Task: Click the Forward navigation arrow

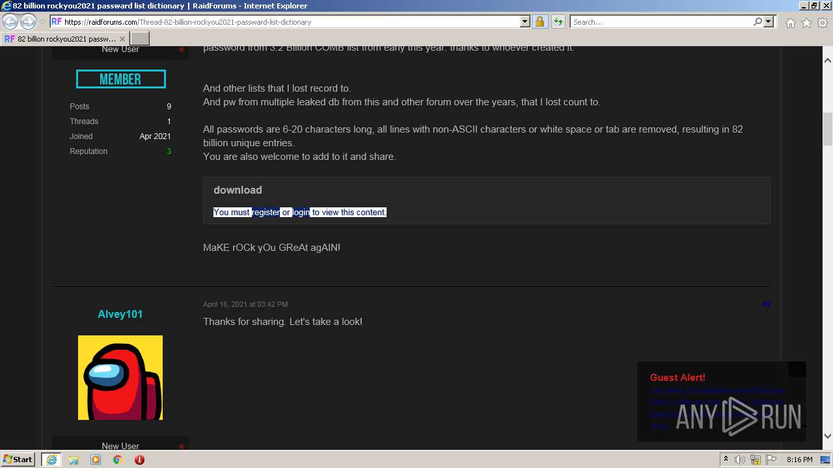Action: pos(28,21)
